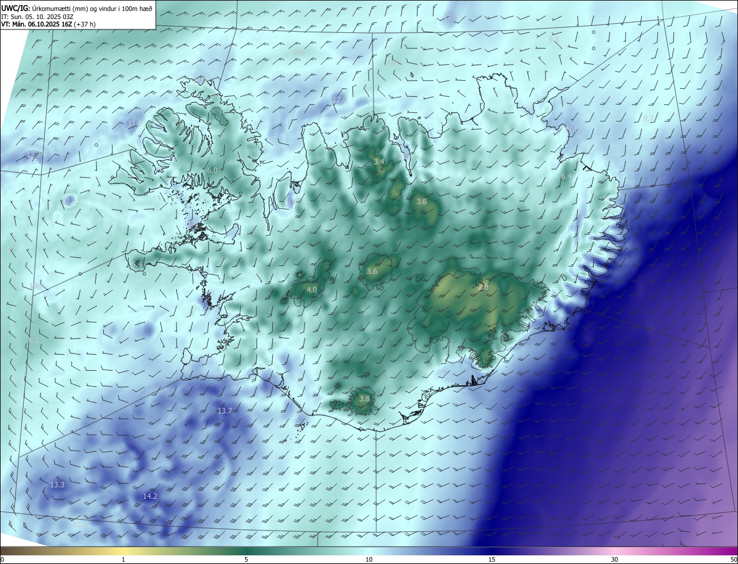Click the 9.3 value near the top
The height and width of the screenshot is (564, 738).
554,40
